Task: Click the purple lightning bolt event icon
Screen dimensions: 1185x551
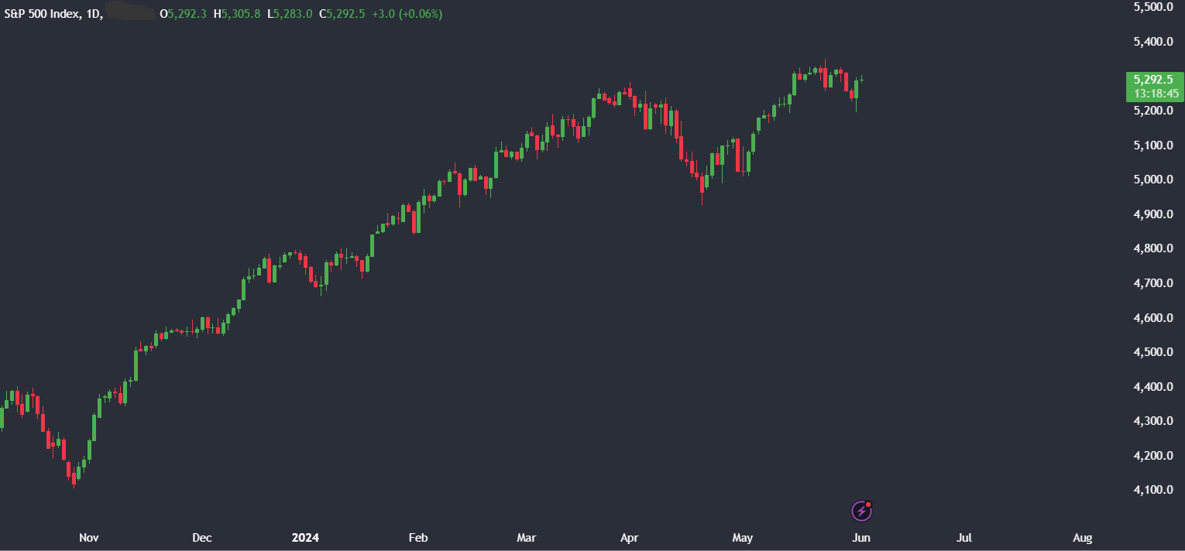Action: (x=862, y=511)
